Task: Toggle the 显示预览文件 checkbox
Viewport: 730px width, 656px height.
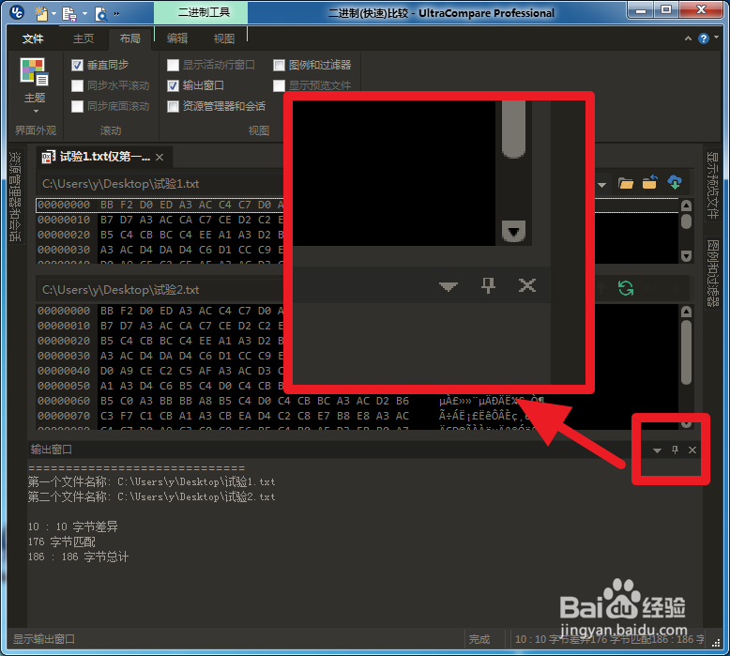Action: tap(279, 85)
